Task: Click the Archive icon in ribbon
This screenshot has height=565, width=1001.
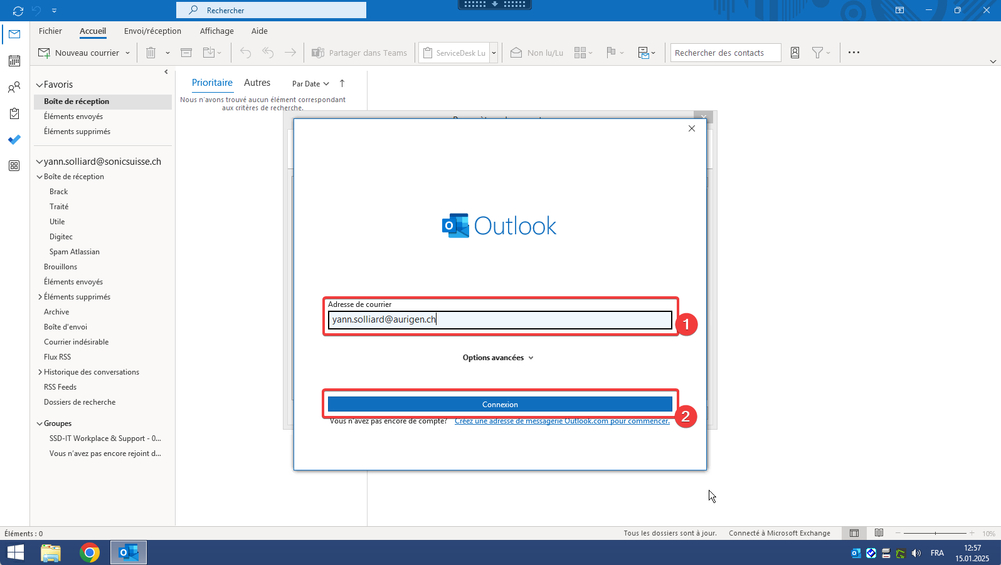Action: 186,53
